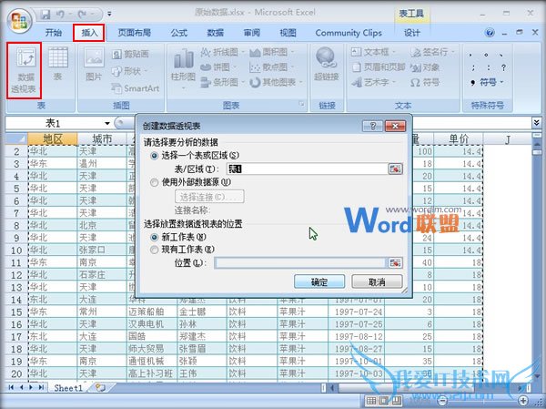
Task: Open the 公式 ribbon tab
Action: [x=179, y=33]
